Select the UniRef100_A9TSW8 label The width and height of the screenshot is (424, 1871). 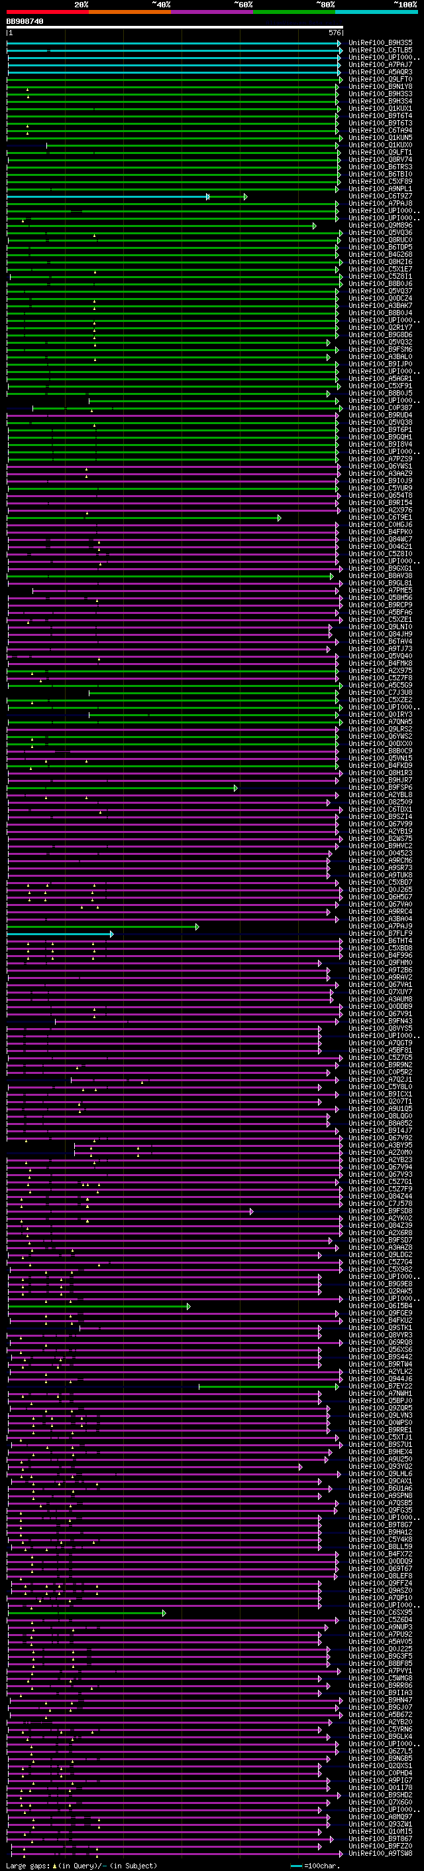click(380, 1853)
